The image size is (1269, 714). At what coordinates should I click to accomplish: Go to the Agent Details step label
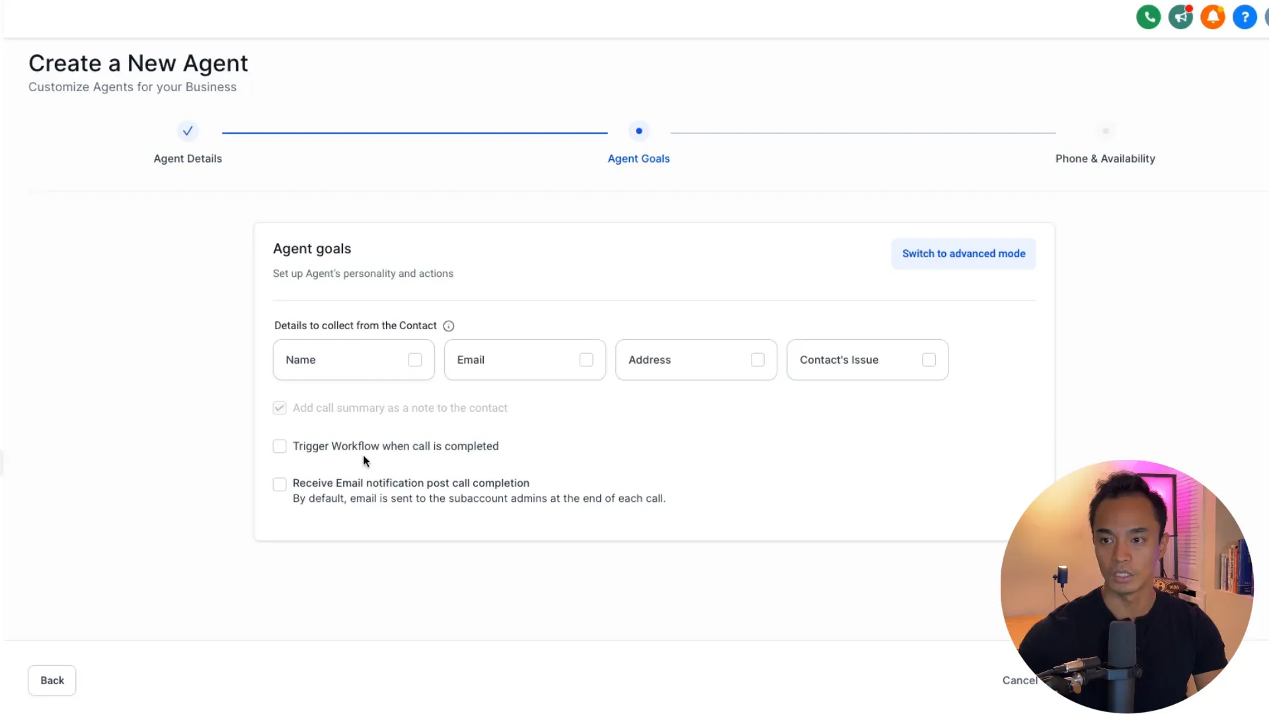coord(188,159)
